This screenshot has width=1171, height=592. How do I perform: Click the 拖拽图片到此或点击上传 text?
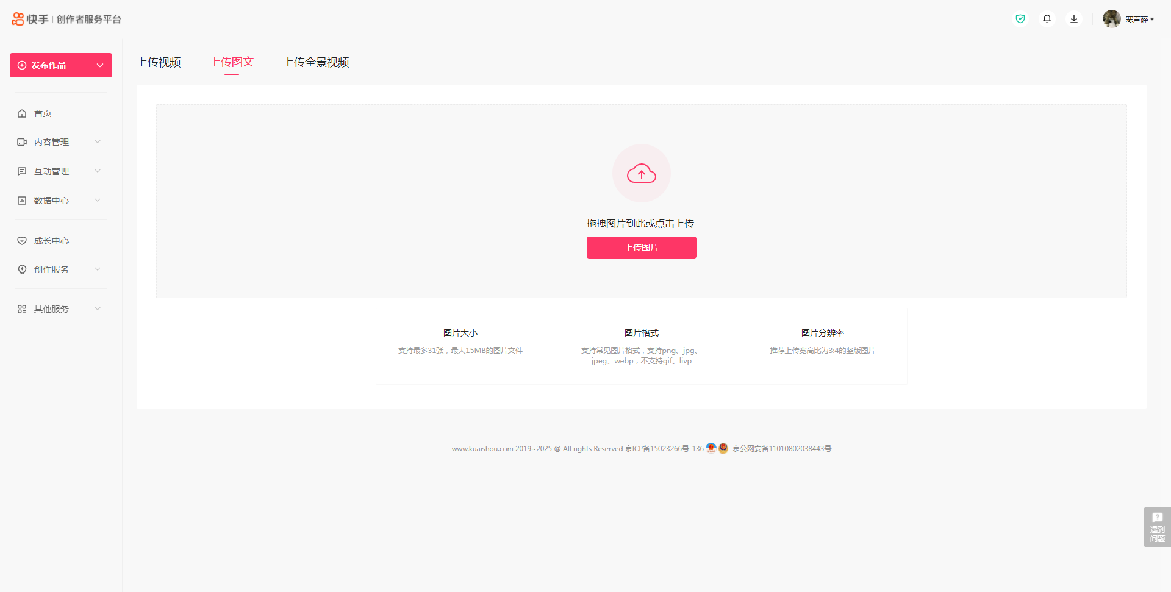click(640, 224)
